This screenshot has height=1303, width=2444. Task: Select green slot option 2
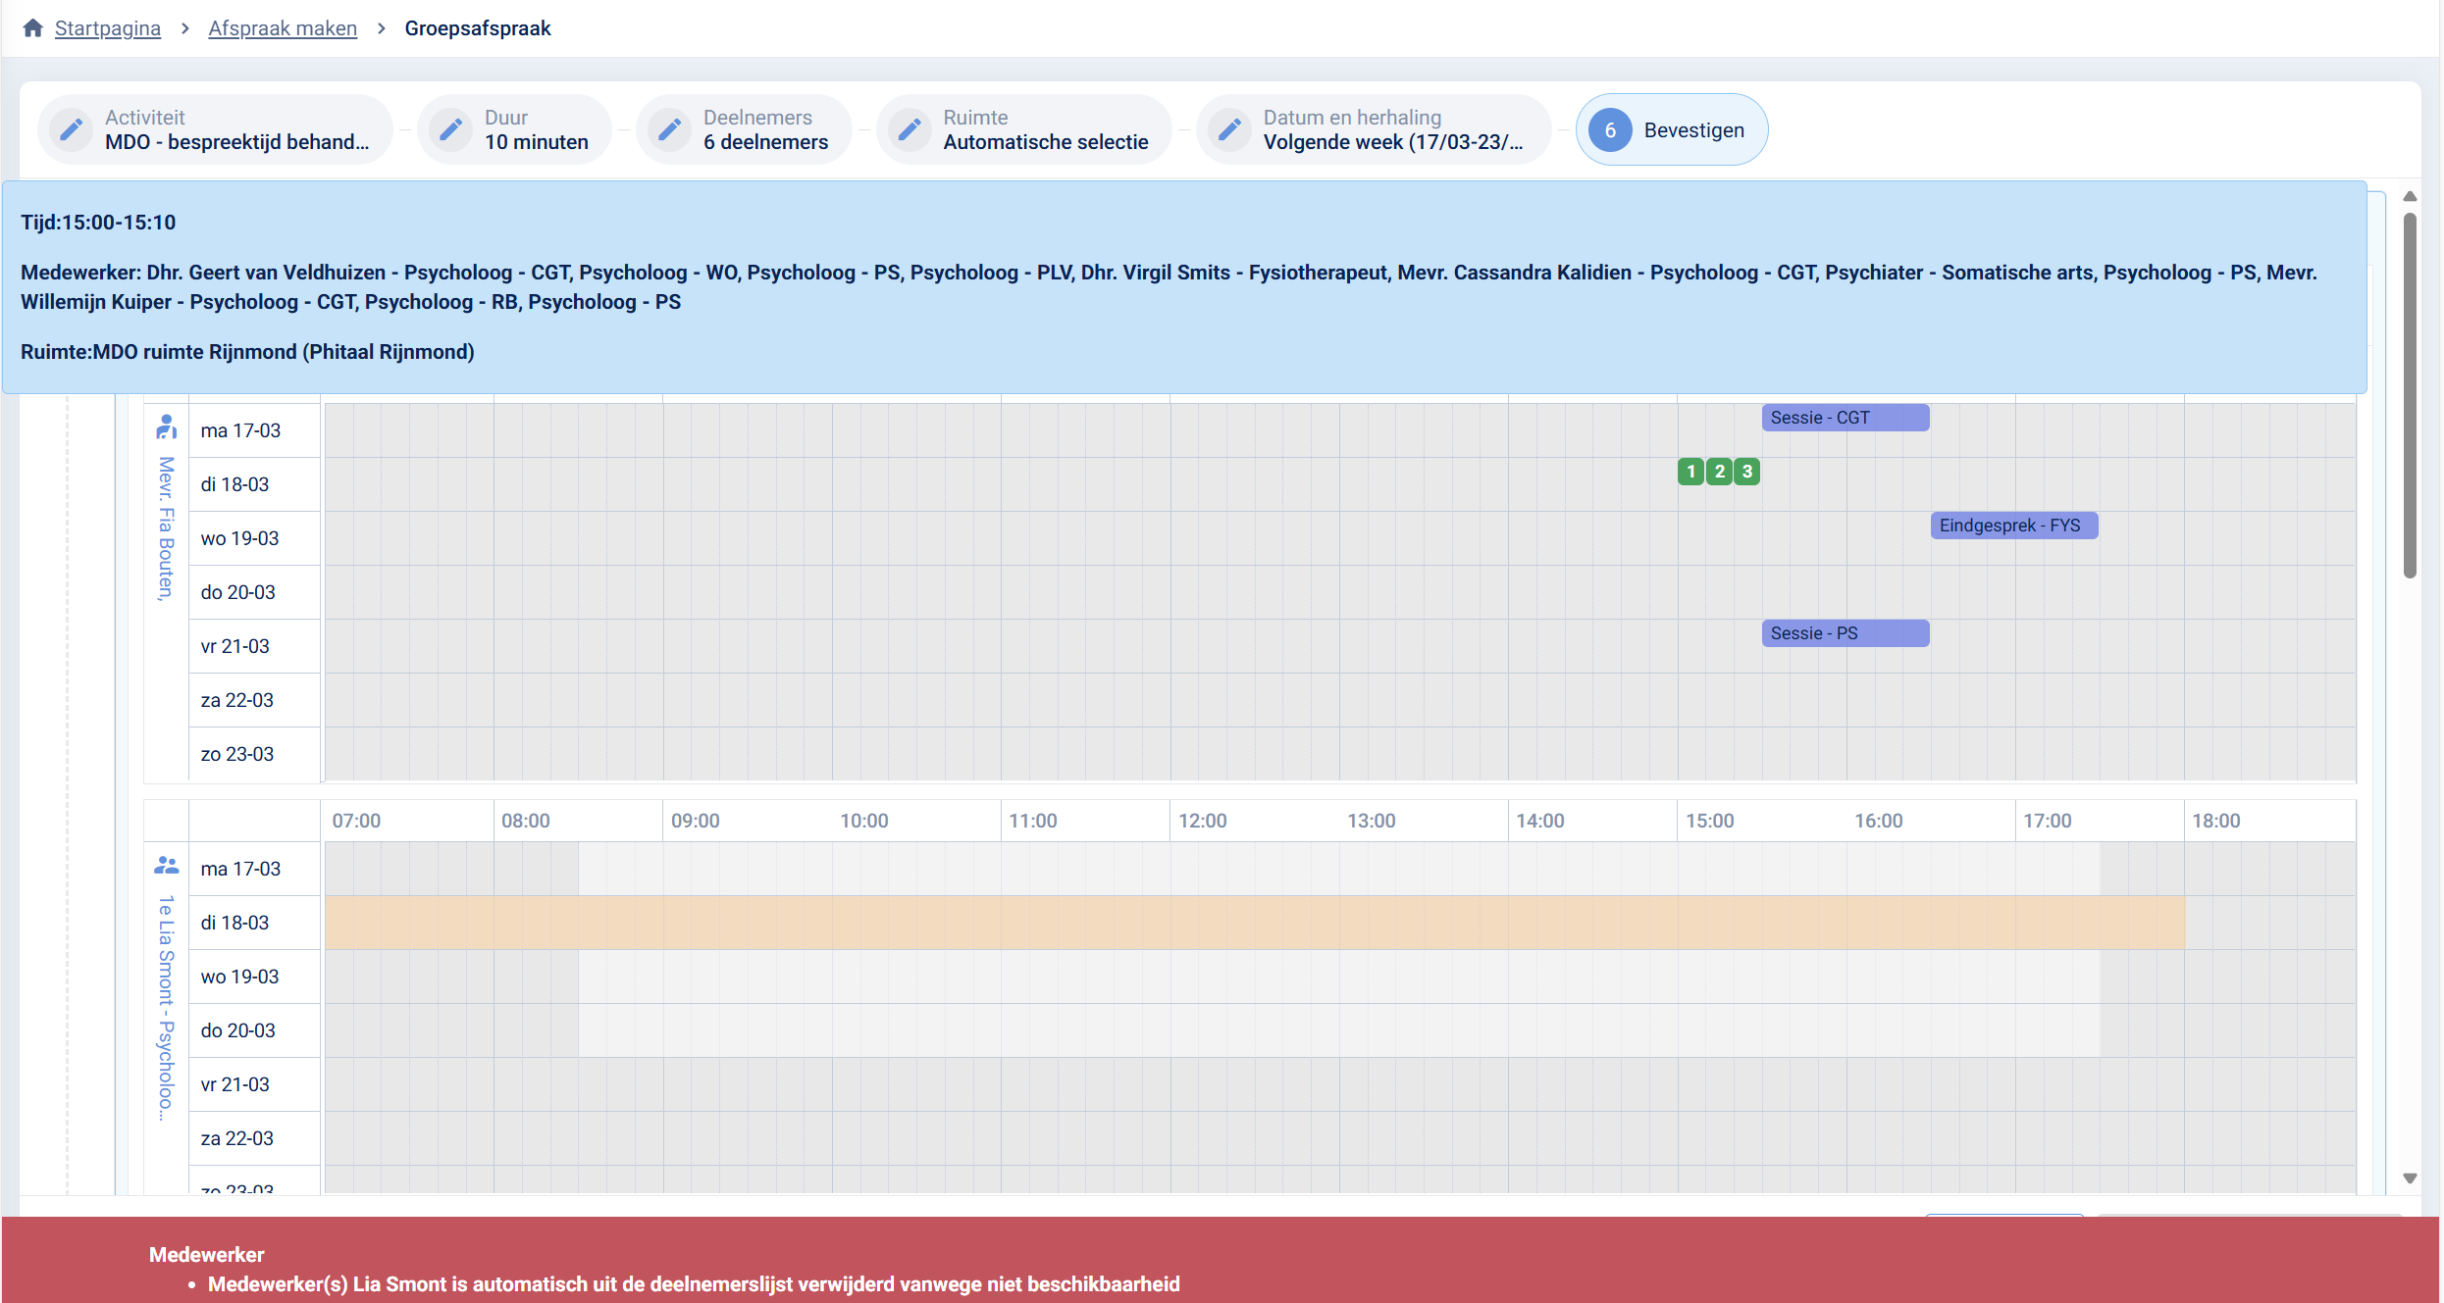[1719, 472]
